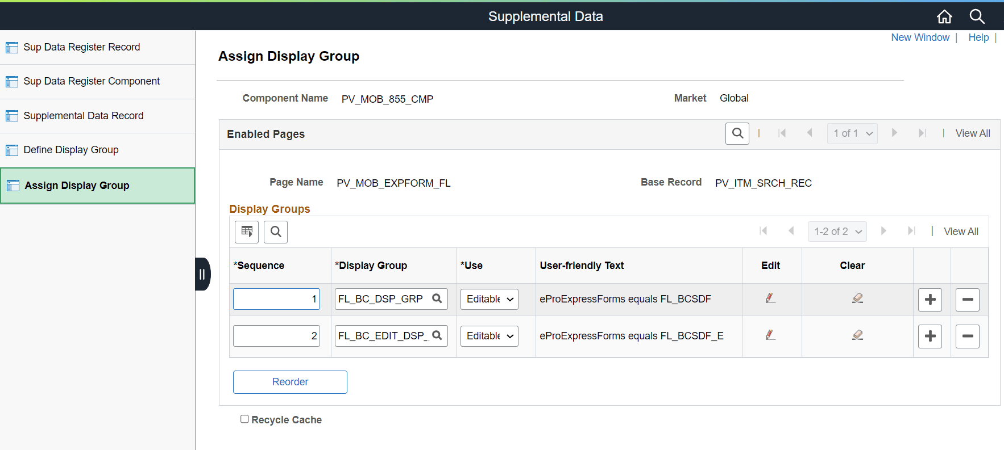The image size is (1004, 450).
Task: Go to the Home page icon
Action: pos(944,16)
